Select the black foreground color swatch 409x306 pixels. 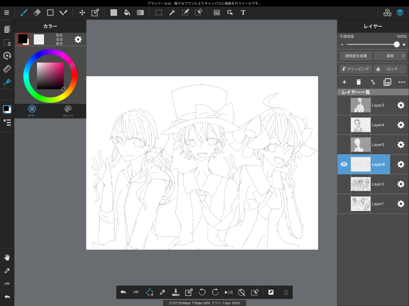click(x=23, y=39)
